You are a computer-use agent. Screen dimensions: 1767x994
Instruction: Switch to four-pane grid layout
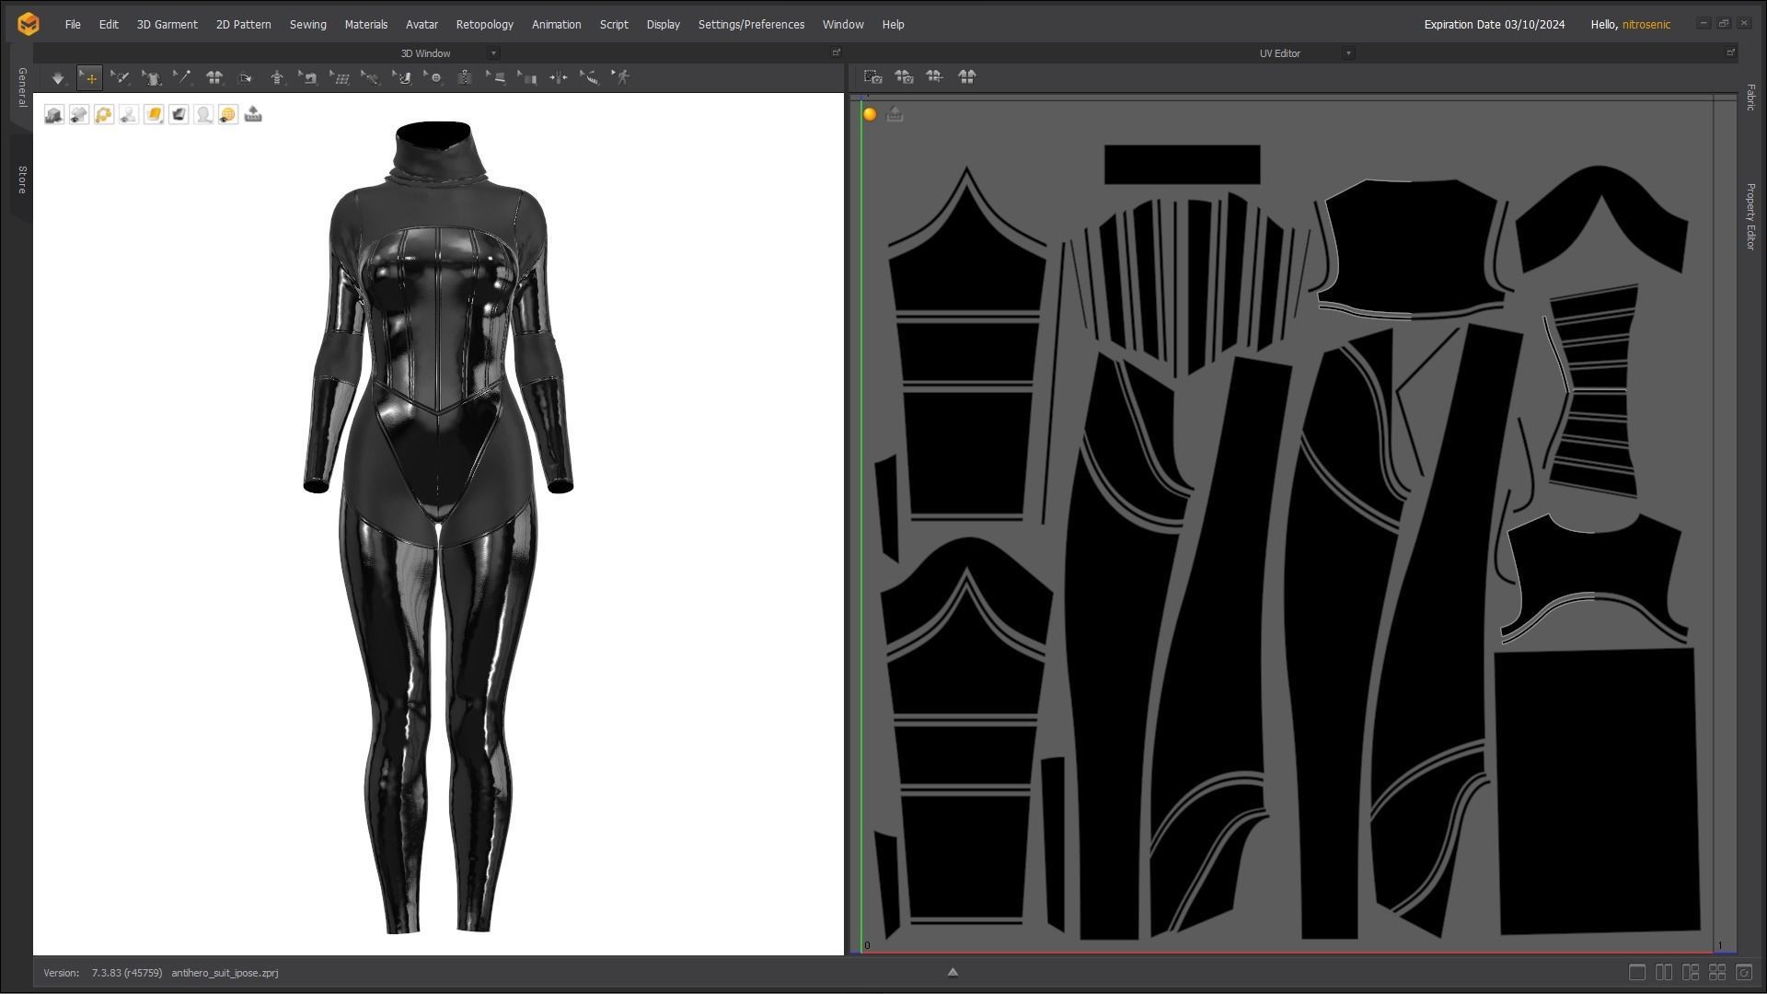point(1716,972)
